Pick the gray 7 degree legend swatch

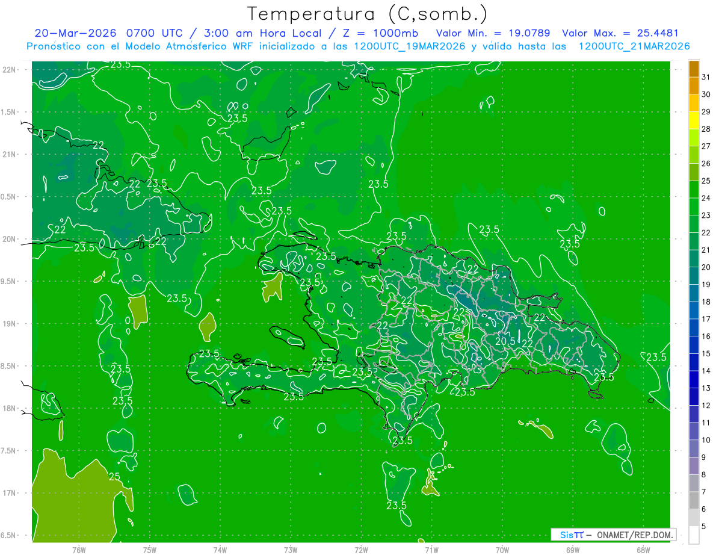(694, 483)
